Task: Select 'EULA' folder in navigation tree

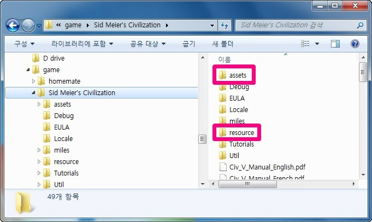Action: coord(62,127)
